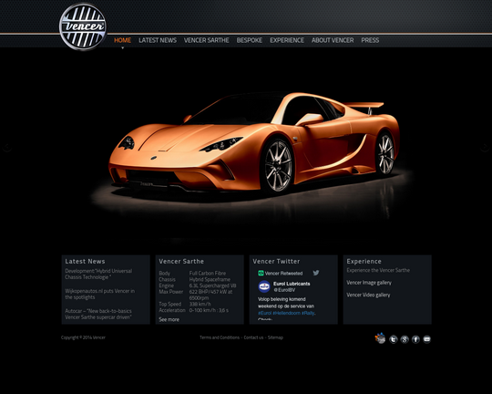Image resolution: width=492 pixels, height=394 pixels.
Task: Show next slide with right arrow
Action: tap(485, 148)
